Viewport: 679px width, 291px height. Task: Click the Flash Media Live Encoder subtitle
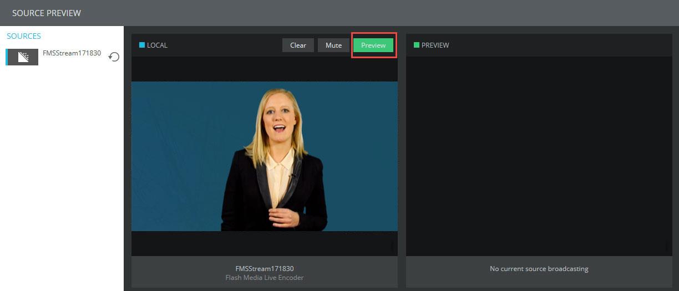(264, 277)
